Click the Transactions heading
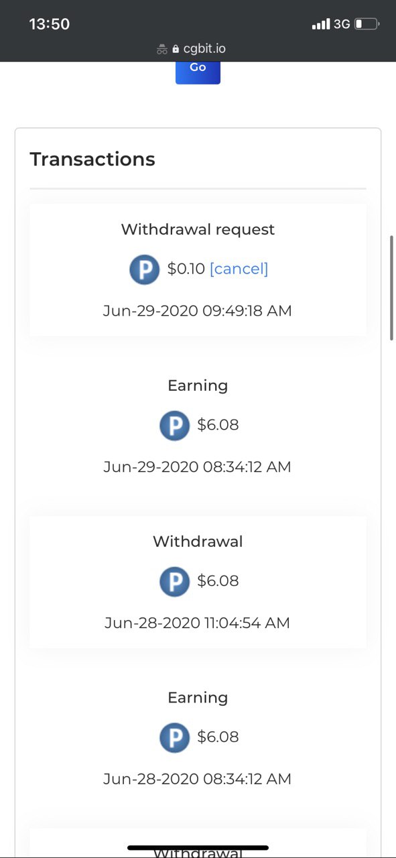 [92, 160]
